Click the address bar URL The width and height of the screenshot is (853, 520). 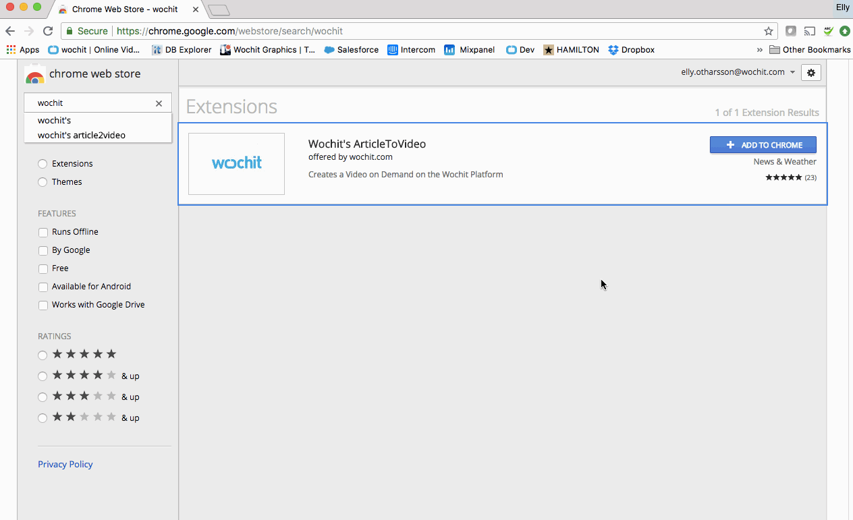[229, 31]
